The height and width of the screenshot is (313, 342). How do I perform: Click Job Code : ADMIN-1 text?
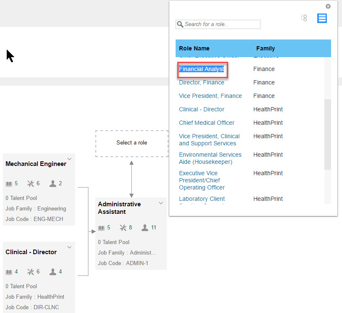pos(123,263)
